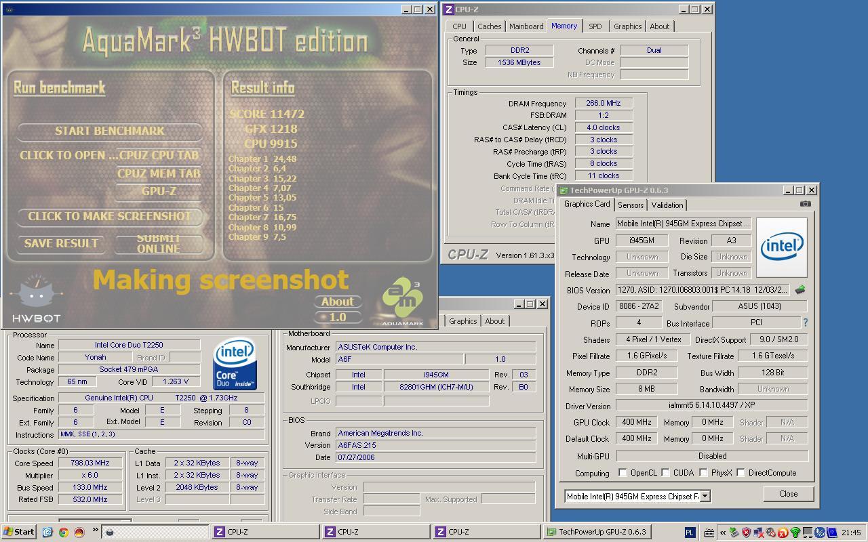The image size is (868, 542).
Task: Click the Close button in GPU-Z
Action: coord(788,494)
